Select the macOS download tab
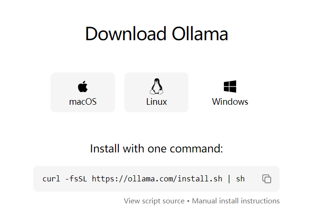 click(x=83, y=93)
